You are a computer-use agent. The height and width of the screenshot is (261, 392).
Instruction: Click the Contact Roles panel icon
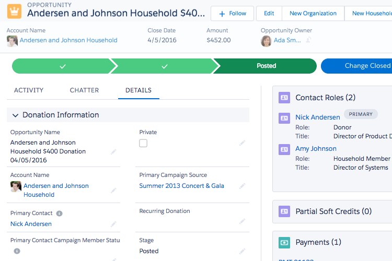(284, 98)
